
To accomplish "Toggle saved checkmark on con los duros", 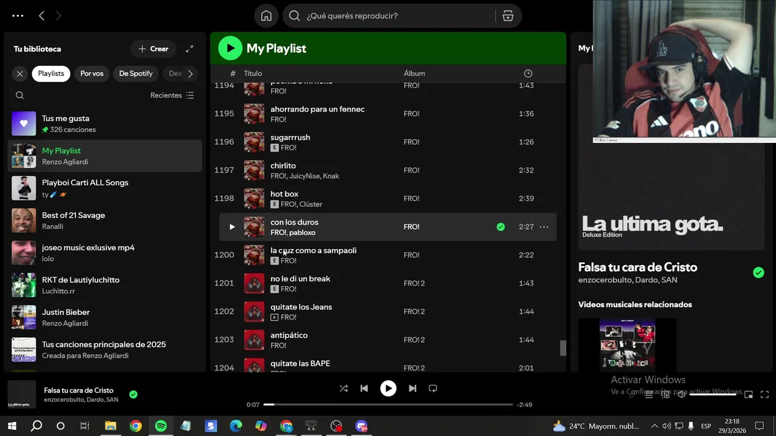I will (x=501, y=226).
